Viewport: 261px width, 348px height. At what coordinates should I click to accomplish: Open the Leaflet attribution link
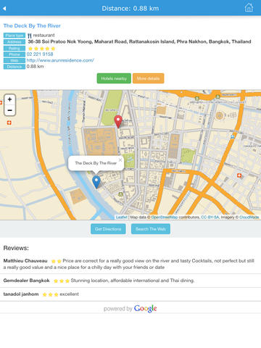point(122,217)
